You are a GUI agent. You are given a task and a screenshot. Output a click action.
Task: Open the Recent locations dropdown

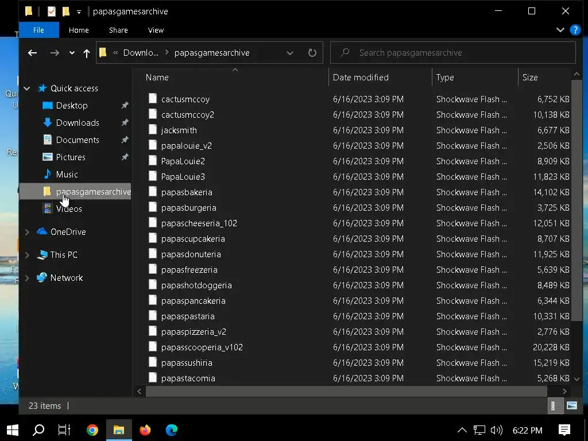(x=72, y=53)
